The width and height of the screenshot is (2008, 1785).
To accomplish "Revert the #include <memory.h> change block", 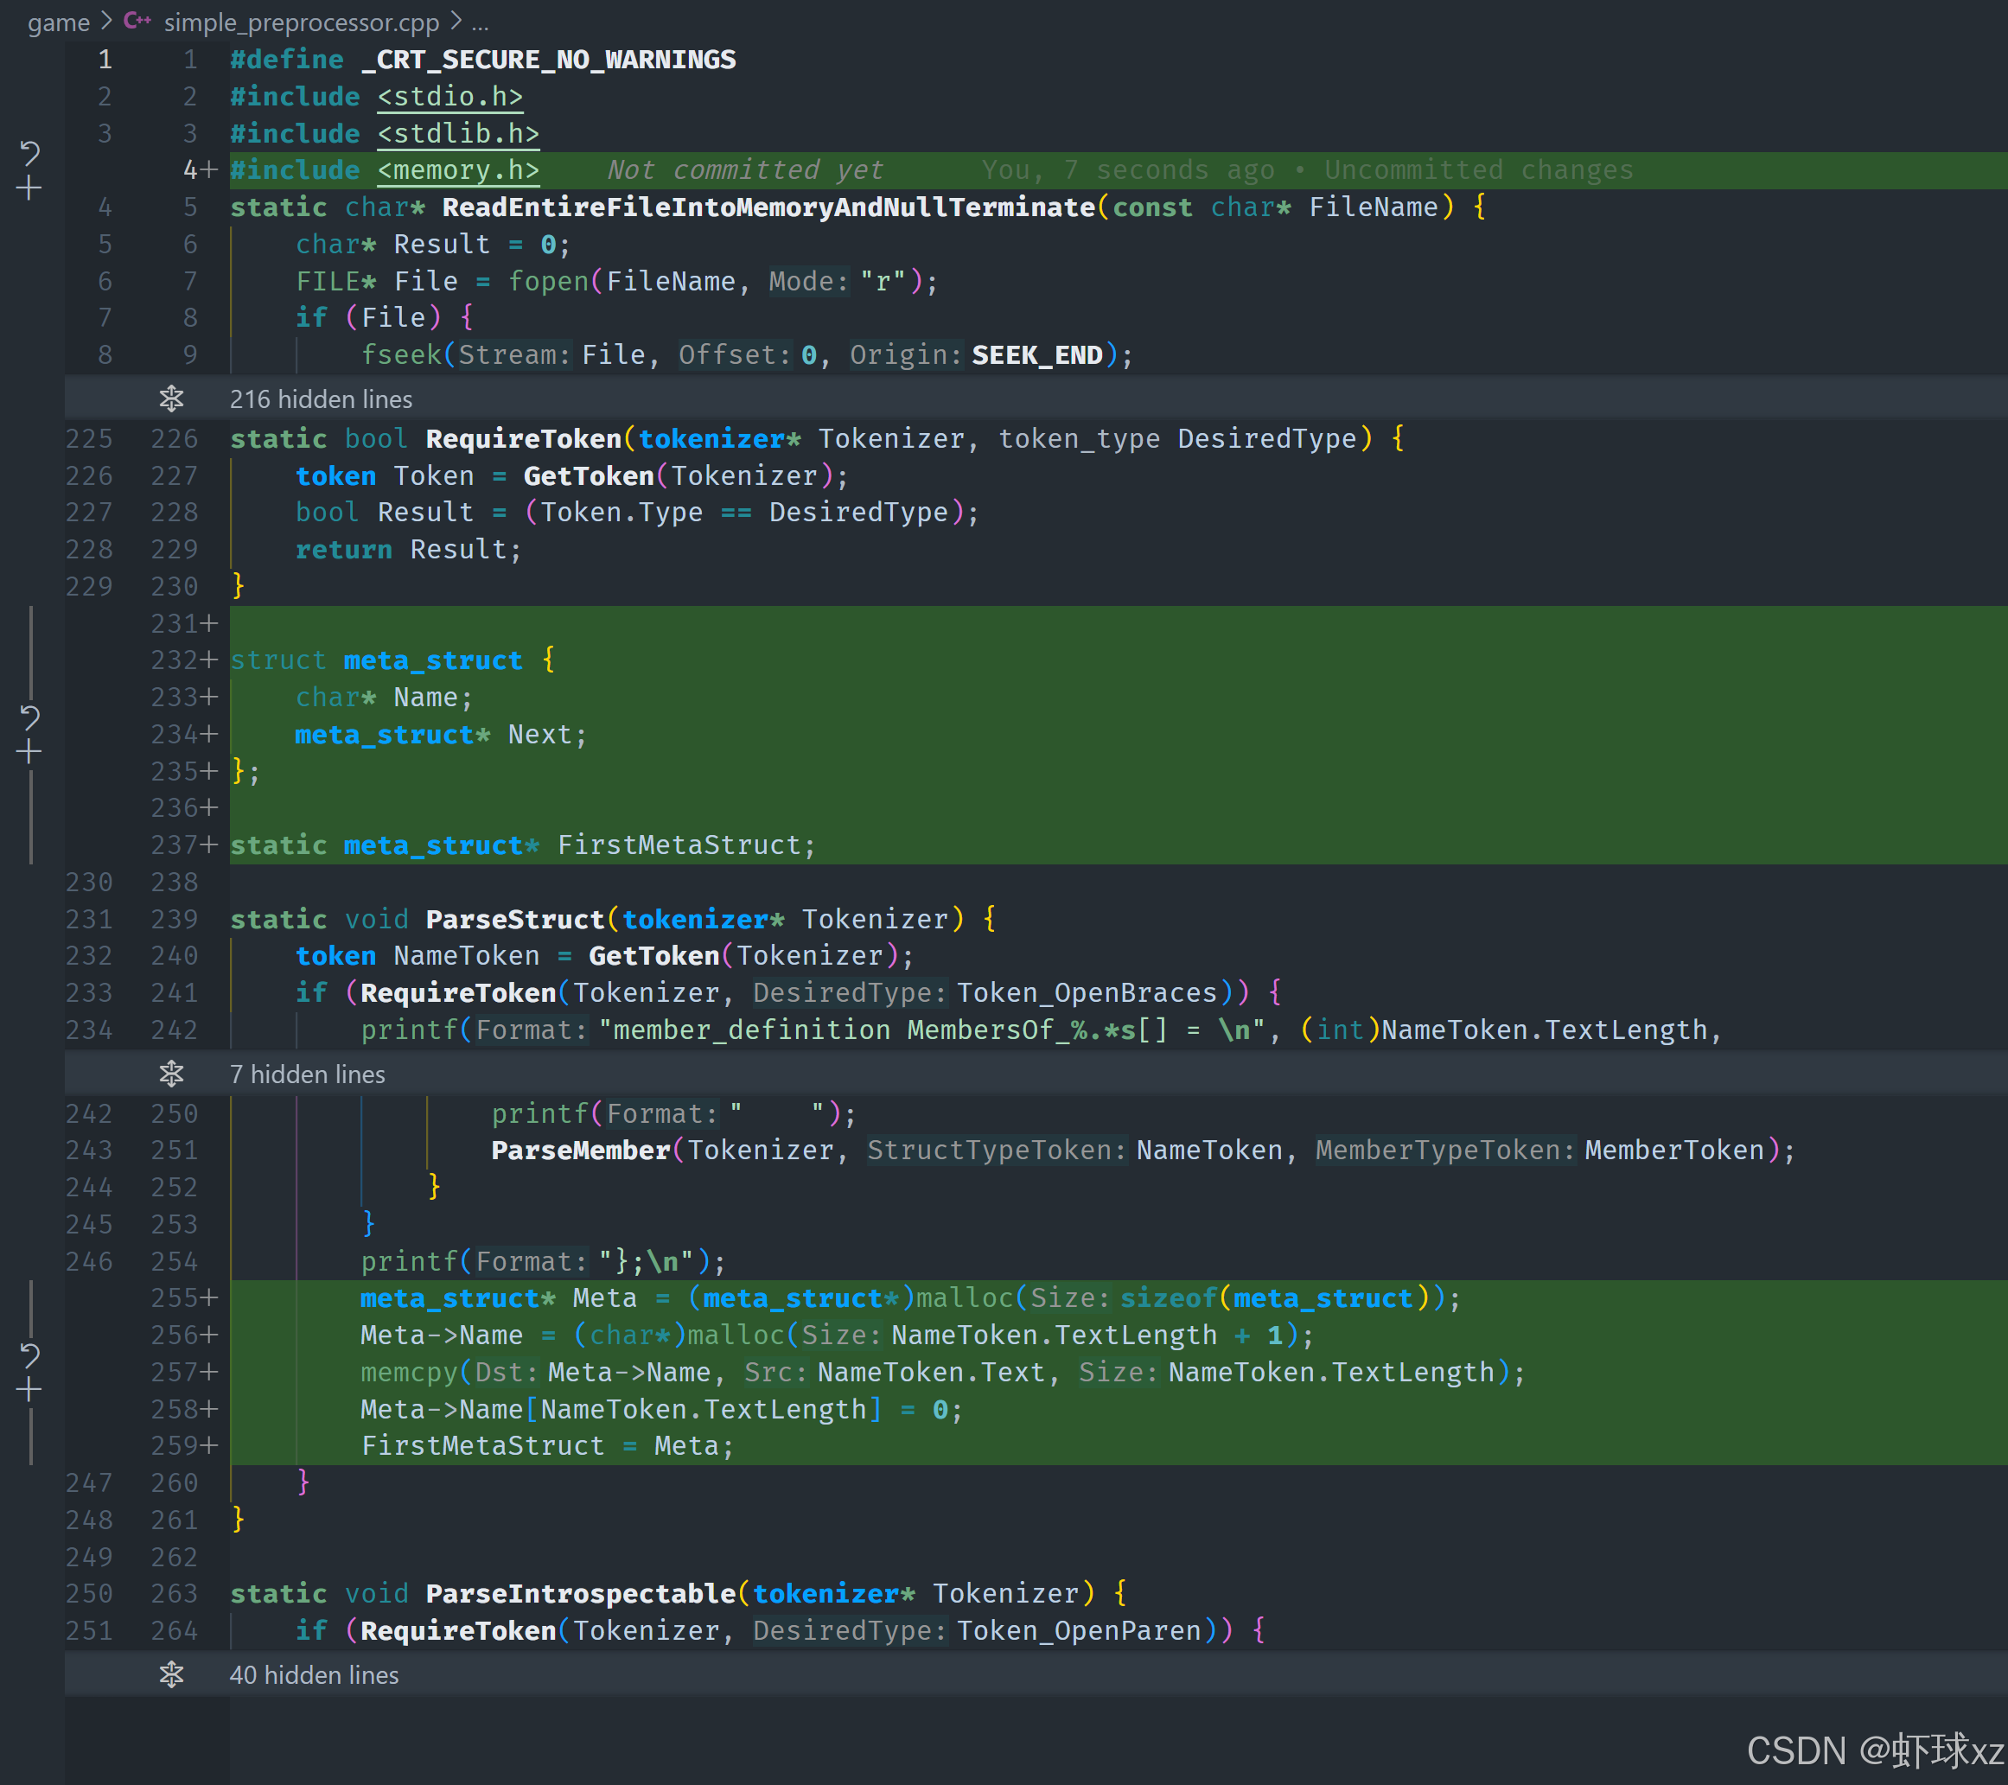I will coord(29,152).
